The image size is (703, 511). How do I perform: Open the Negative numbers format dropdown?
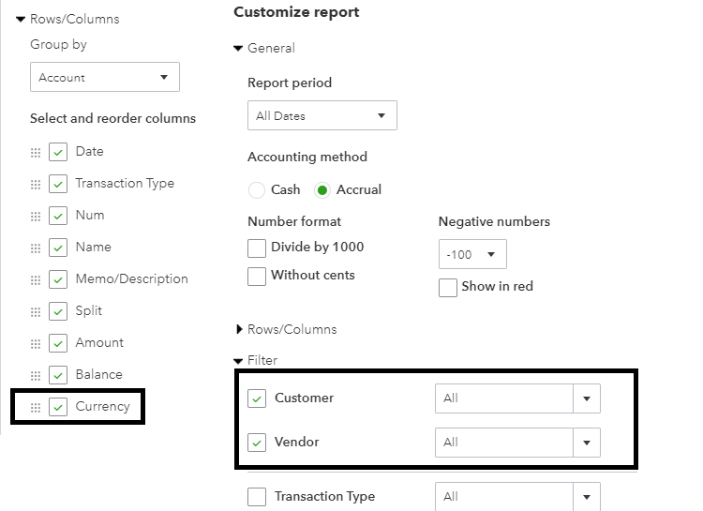pyautogui.click(x=472, y=254)
